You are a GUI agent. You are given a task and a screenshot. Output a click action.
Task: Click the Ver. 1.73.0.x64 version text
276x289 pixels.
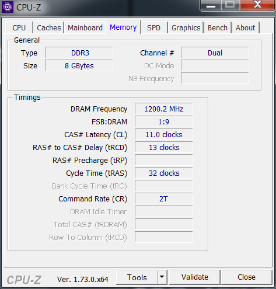click(x=83, y=280)
